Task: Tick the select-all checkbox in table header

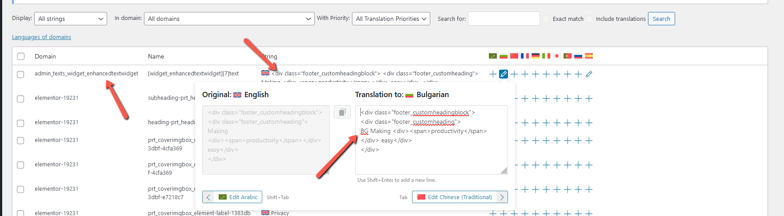Action: (21, 56)
